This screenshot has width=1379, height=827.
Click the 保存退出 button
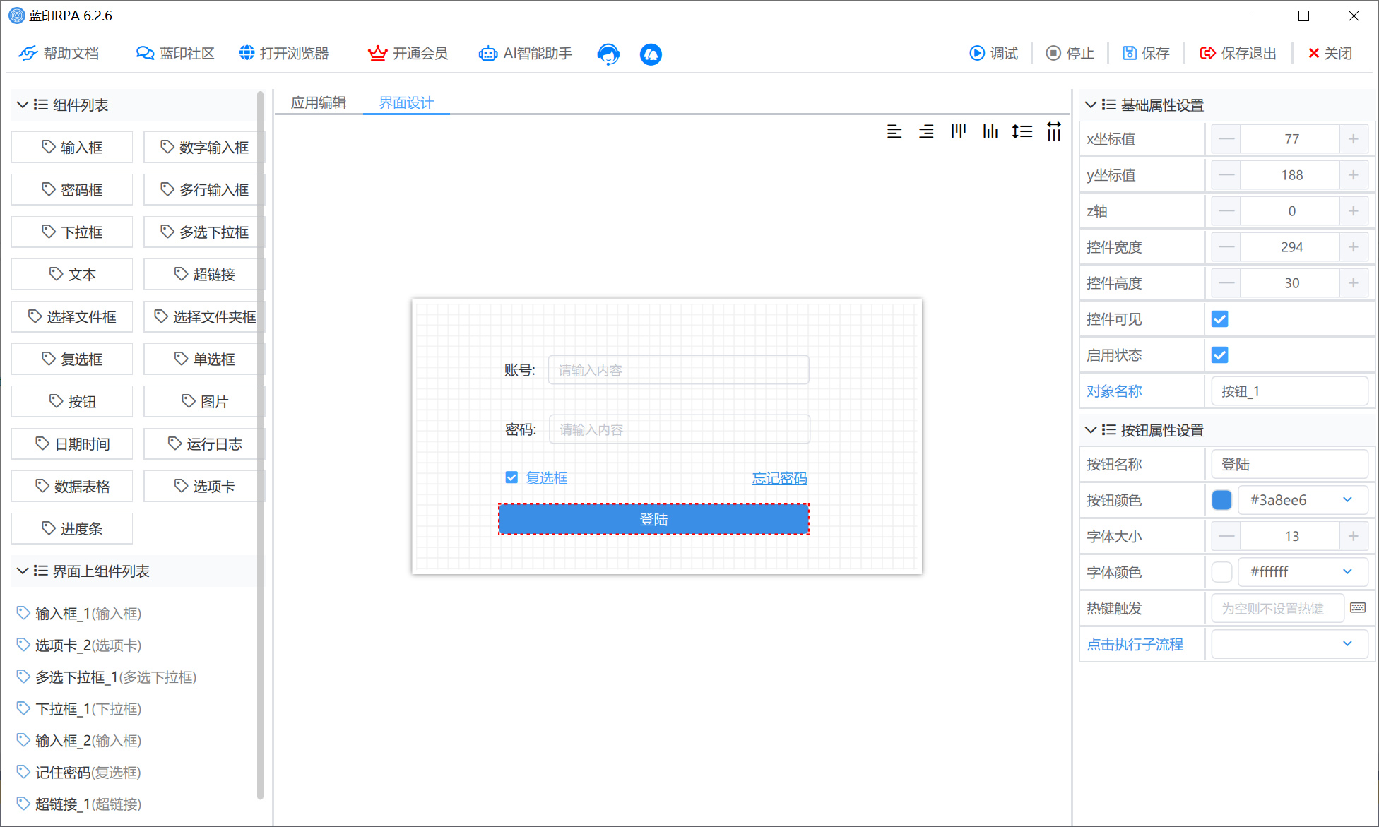point(1237,53)
